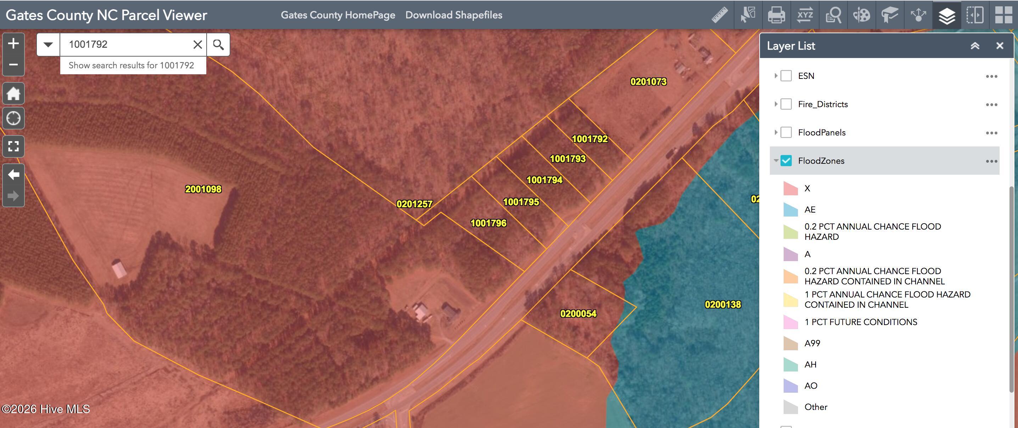This screenshot has height=428, width=1018.
Task: Open Download Shapefiles link
Action: [x=454, y=15]
